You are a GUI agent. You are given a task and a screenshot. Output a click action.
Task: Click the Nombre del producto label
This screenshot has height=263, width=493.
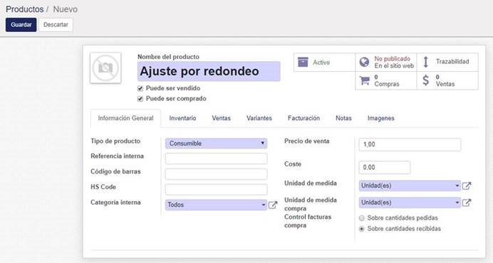click(168, 57)
